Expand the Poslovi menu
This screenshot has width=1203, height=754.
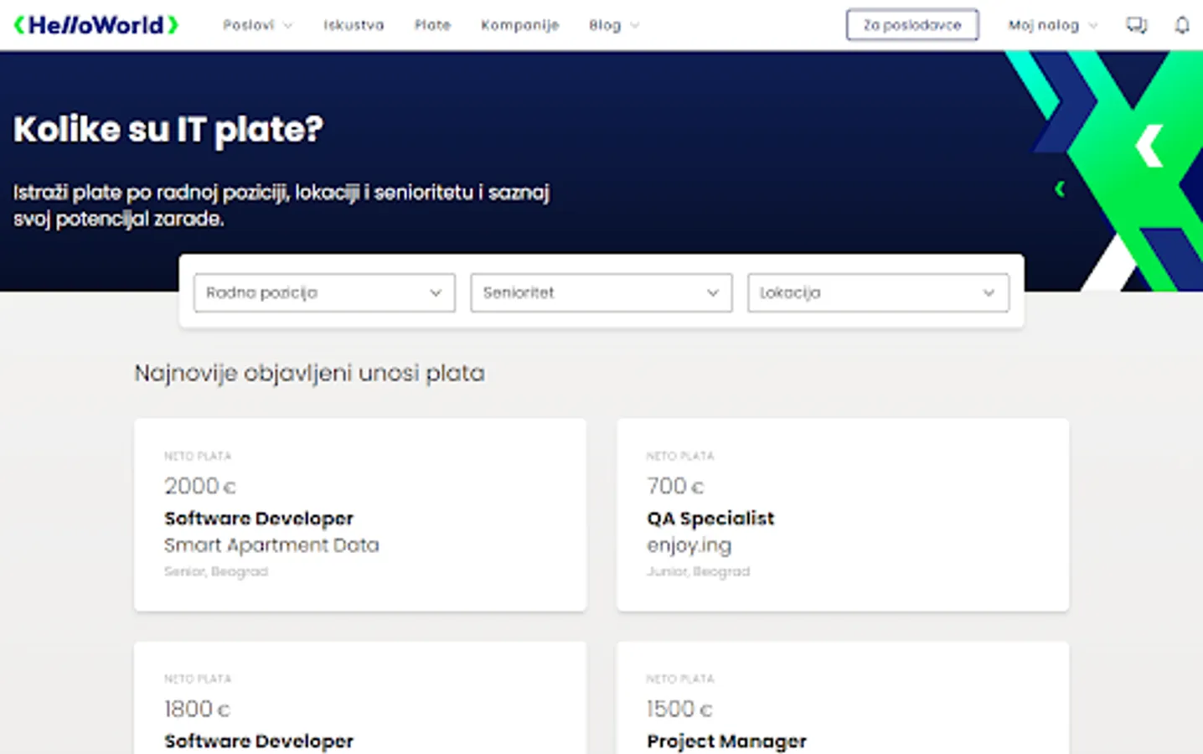[257, 25]
